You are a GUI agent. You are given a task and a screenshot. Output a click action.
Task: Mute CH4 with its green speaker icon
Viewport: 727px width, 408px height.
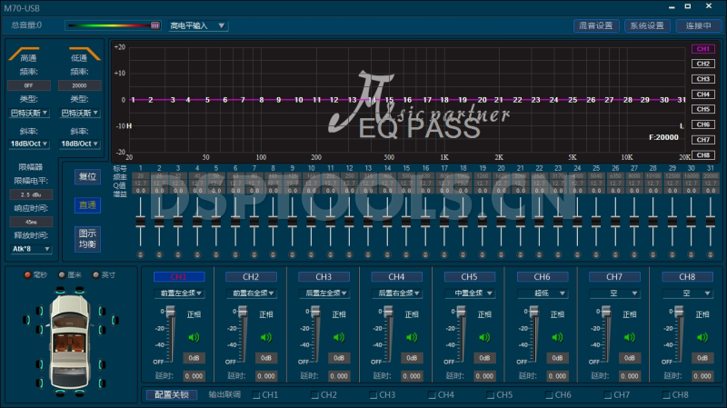point(412,337)
